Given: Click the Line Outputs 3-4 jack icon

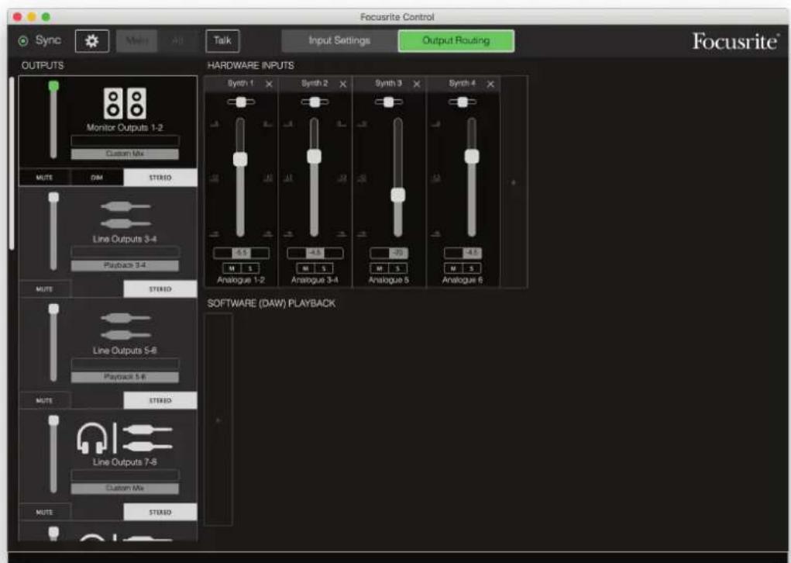Looking at the screenshot, I should point(125,215).
